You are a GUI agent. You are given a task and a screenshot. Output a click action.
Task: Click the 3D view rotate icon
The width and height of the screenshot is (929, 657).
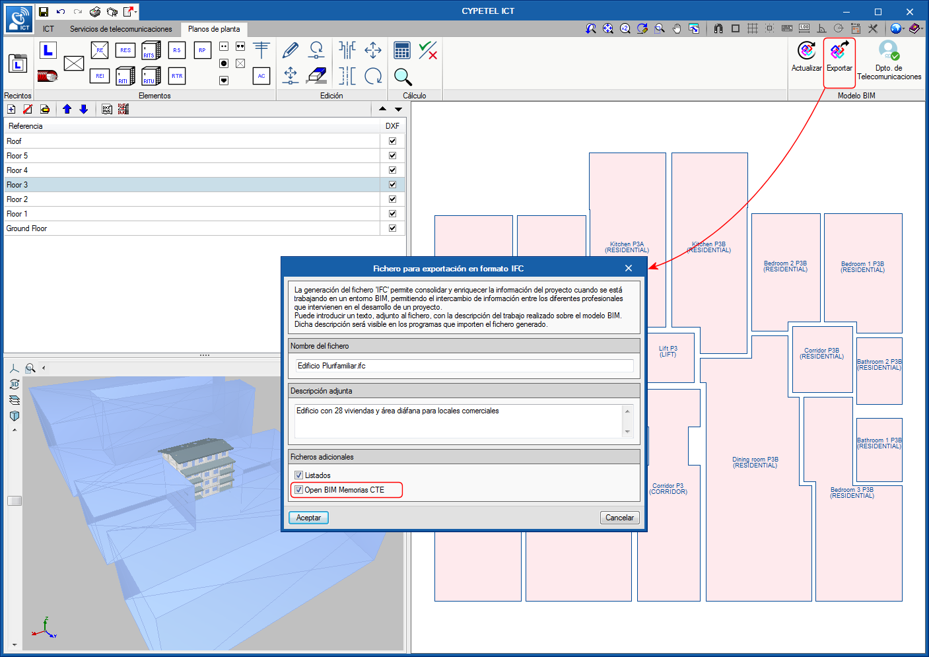click(15, 384)
